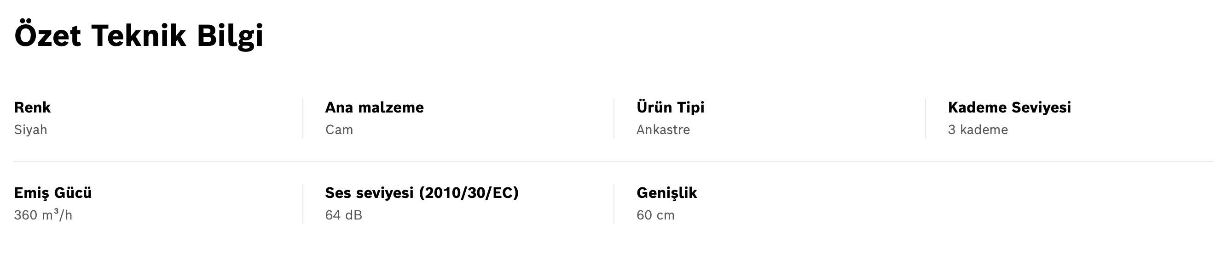Click the Renk label
1227x259 pixels.
click(32, 107)
